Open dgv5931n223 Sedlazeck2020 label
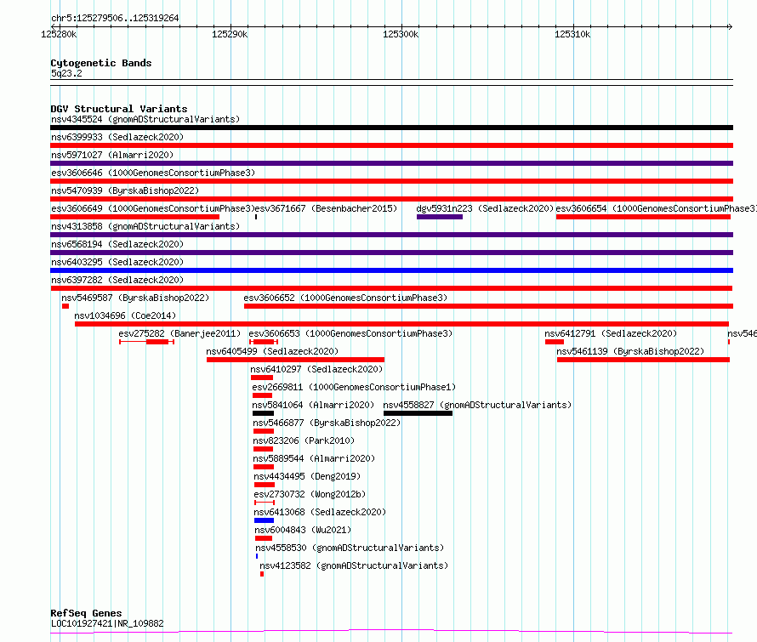Image resolution: width=757 pixels, height=642 pixels. tap(485, 208)
